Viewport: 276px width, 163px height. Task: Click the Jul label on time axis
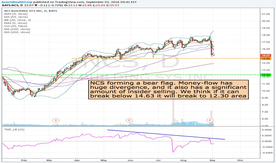tap(158, 160)
